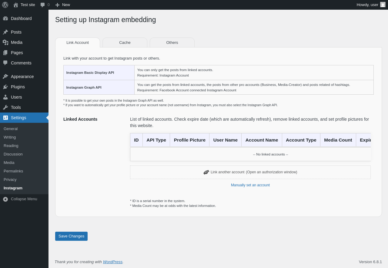Switch to the Cache tab
388x268 pixels.
pos(125,43)
